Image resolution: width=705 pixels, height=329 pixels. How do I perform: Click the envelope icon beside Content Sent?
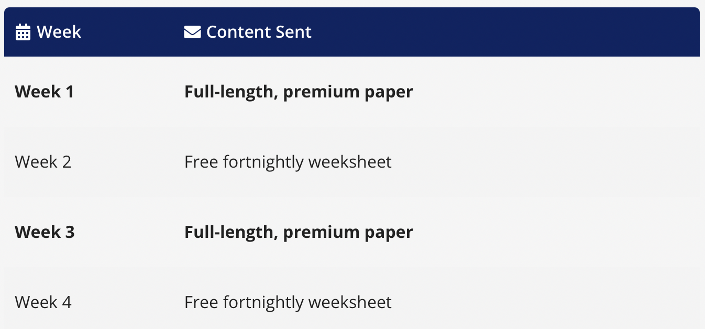[192, 32]
